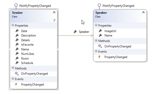
Task: Click the association arrow line pointing to Speaker
Action: tap(75, 36)
